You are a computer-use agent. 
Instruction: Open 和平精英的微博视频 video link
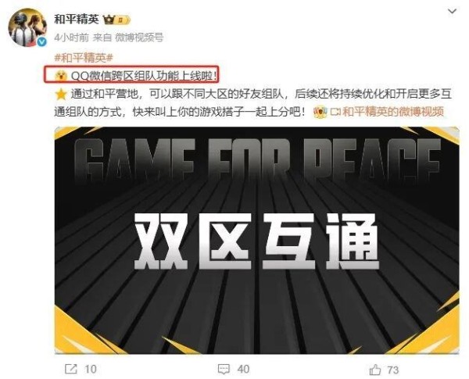click(x=393, y=112)
